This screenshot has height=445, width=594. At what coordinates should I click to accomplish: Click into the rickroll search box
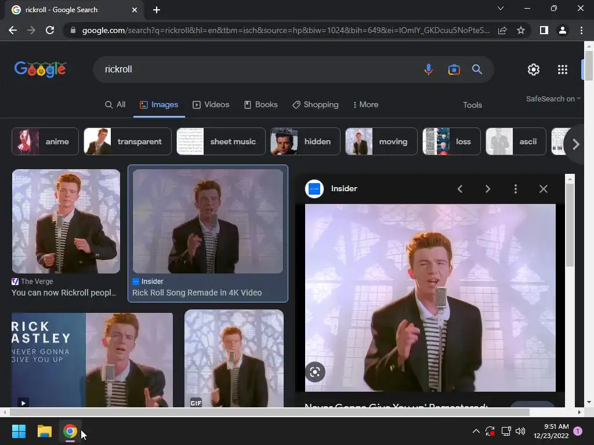pyautogui.click(x=258, y=70)
